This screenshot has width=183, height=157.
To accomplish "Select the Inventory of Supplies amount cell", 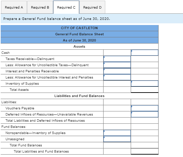I will tap(144, 84).
